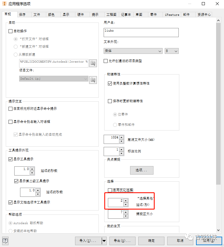Select 零件和部件 radio button

click(x=115, y=125)
